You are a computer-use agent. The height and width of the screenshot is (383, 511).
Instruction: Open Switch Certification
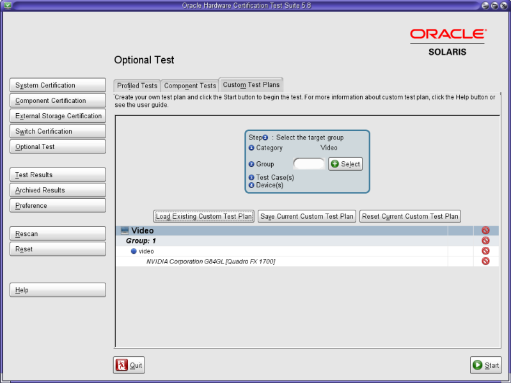click(58, 131)
